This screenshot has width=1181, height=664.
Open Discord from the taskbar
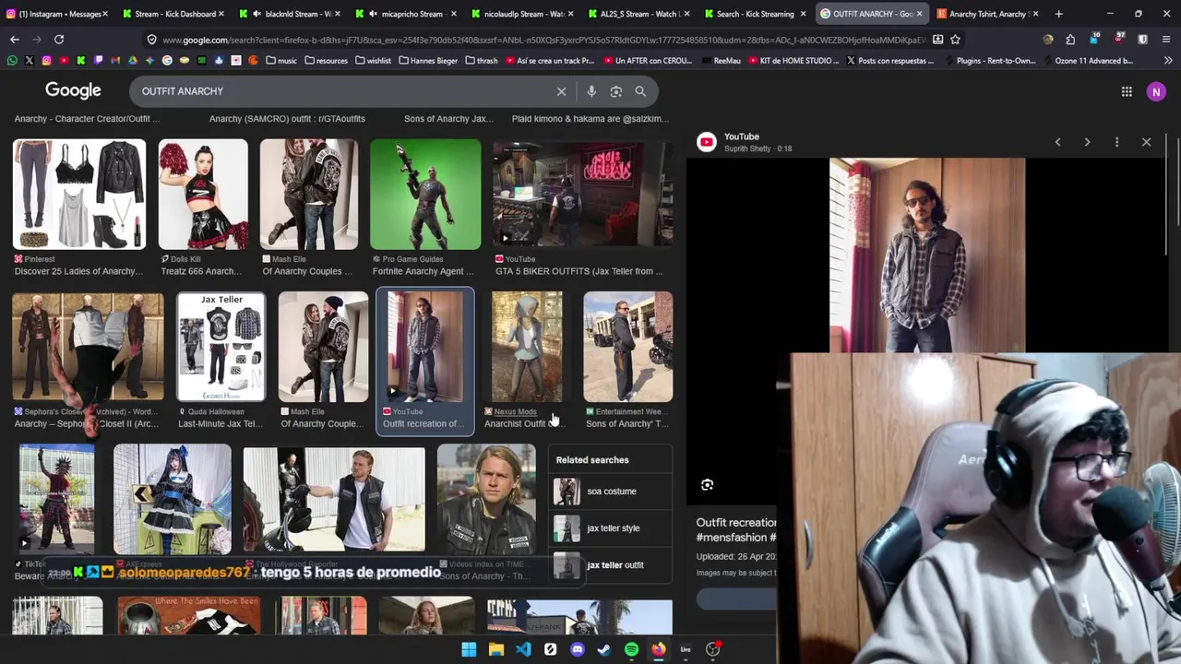coord(578,649)
